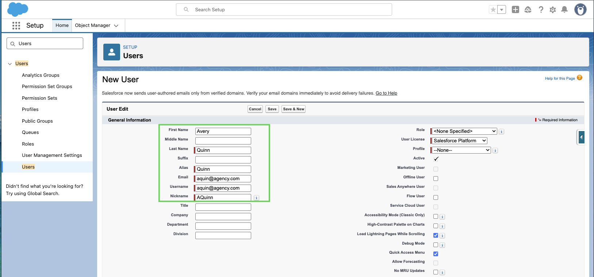
Task: Click the favorites star icon
Action: pyautogui.click(x=493, y=10)
